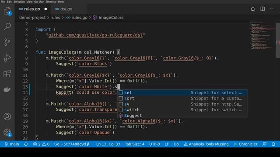280x157 pixels.
Task: Expand rules.go breadcrumb file
Action: 79,17
